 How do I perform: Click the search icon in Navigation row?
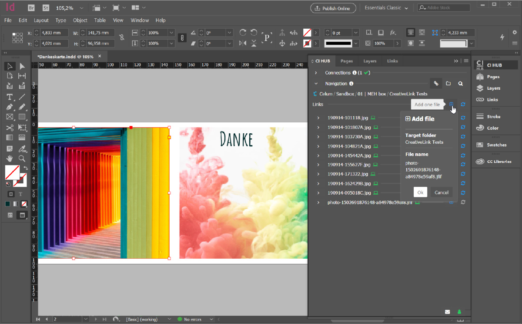coord(460,84)
